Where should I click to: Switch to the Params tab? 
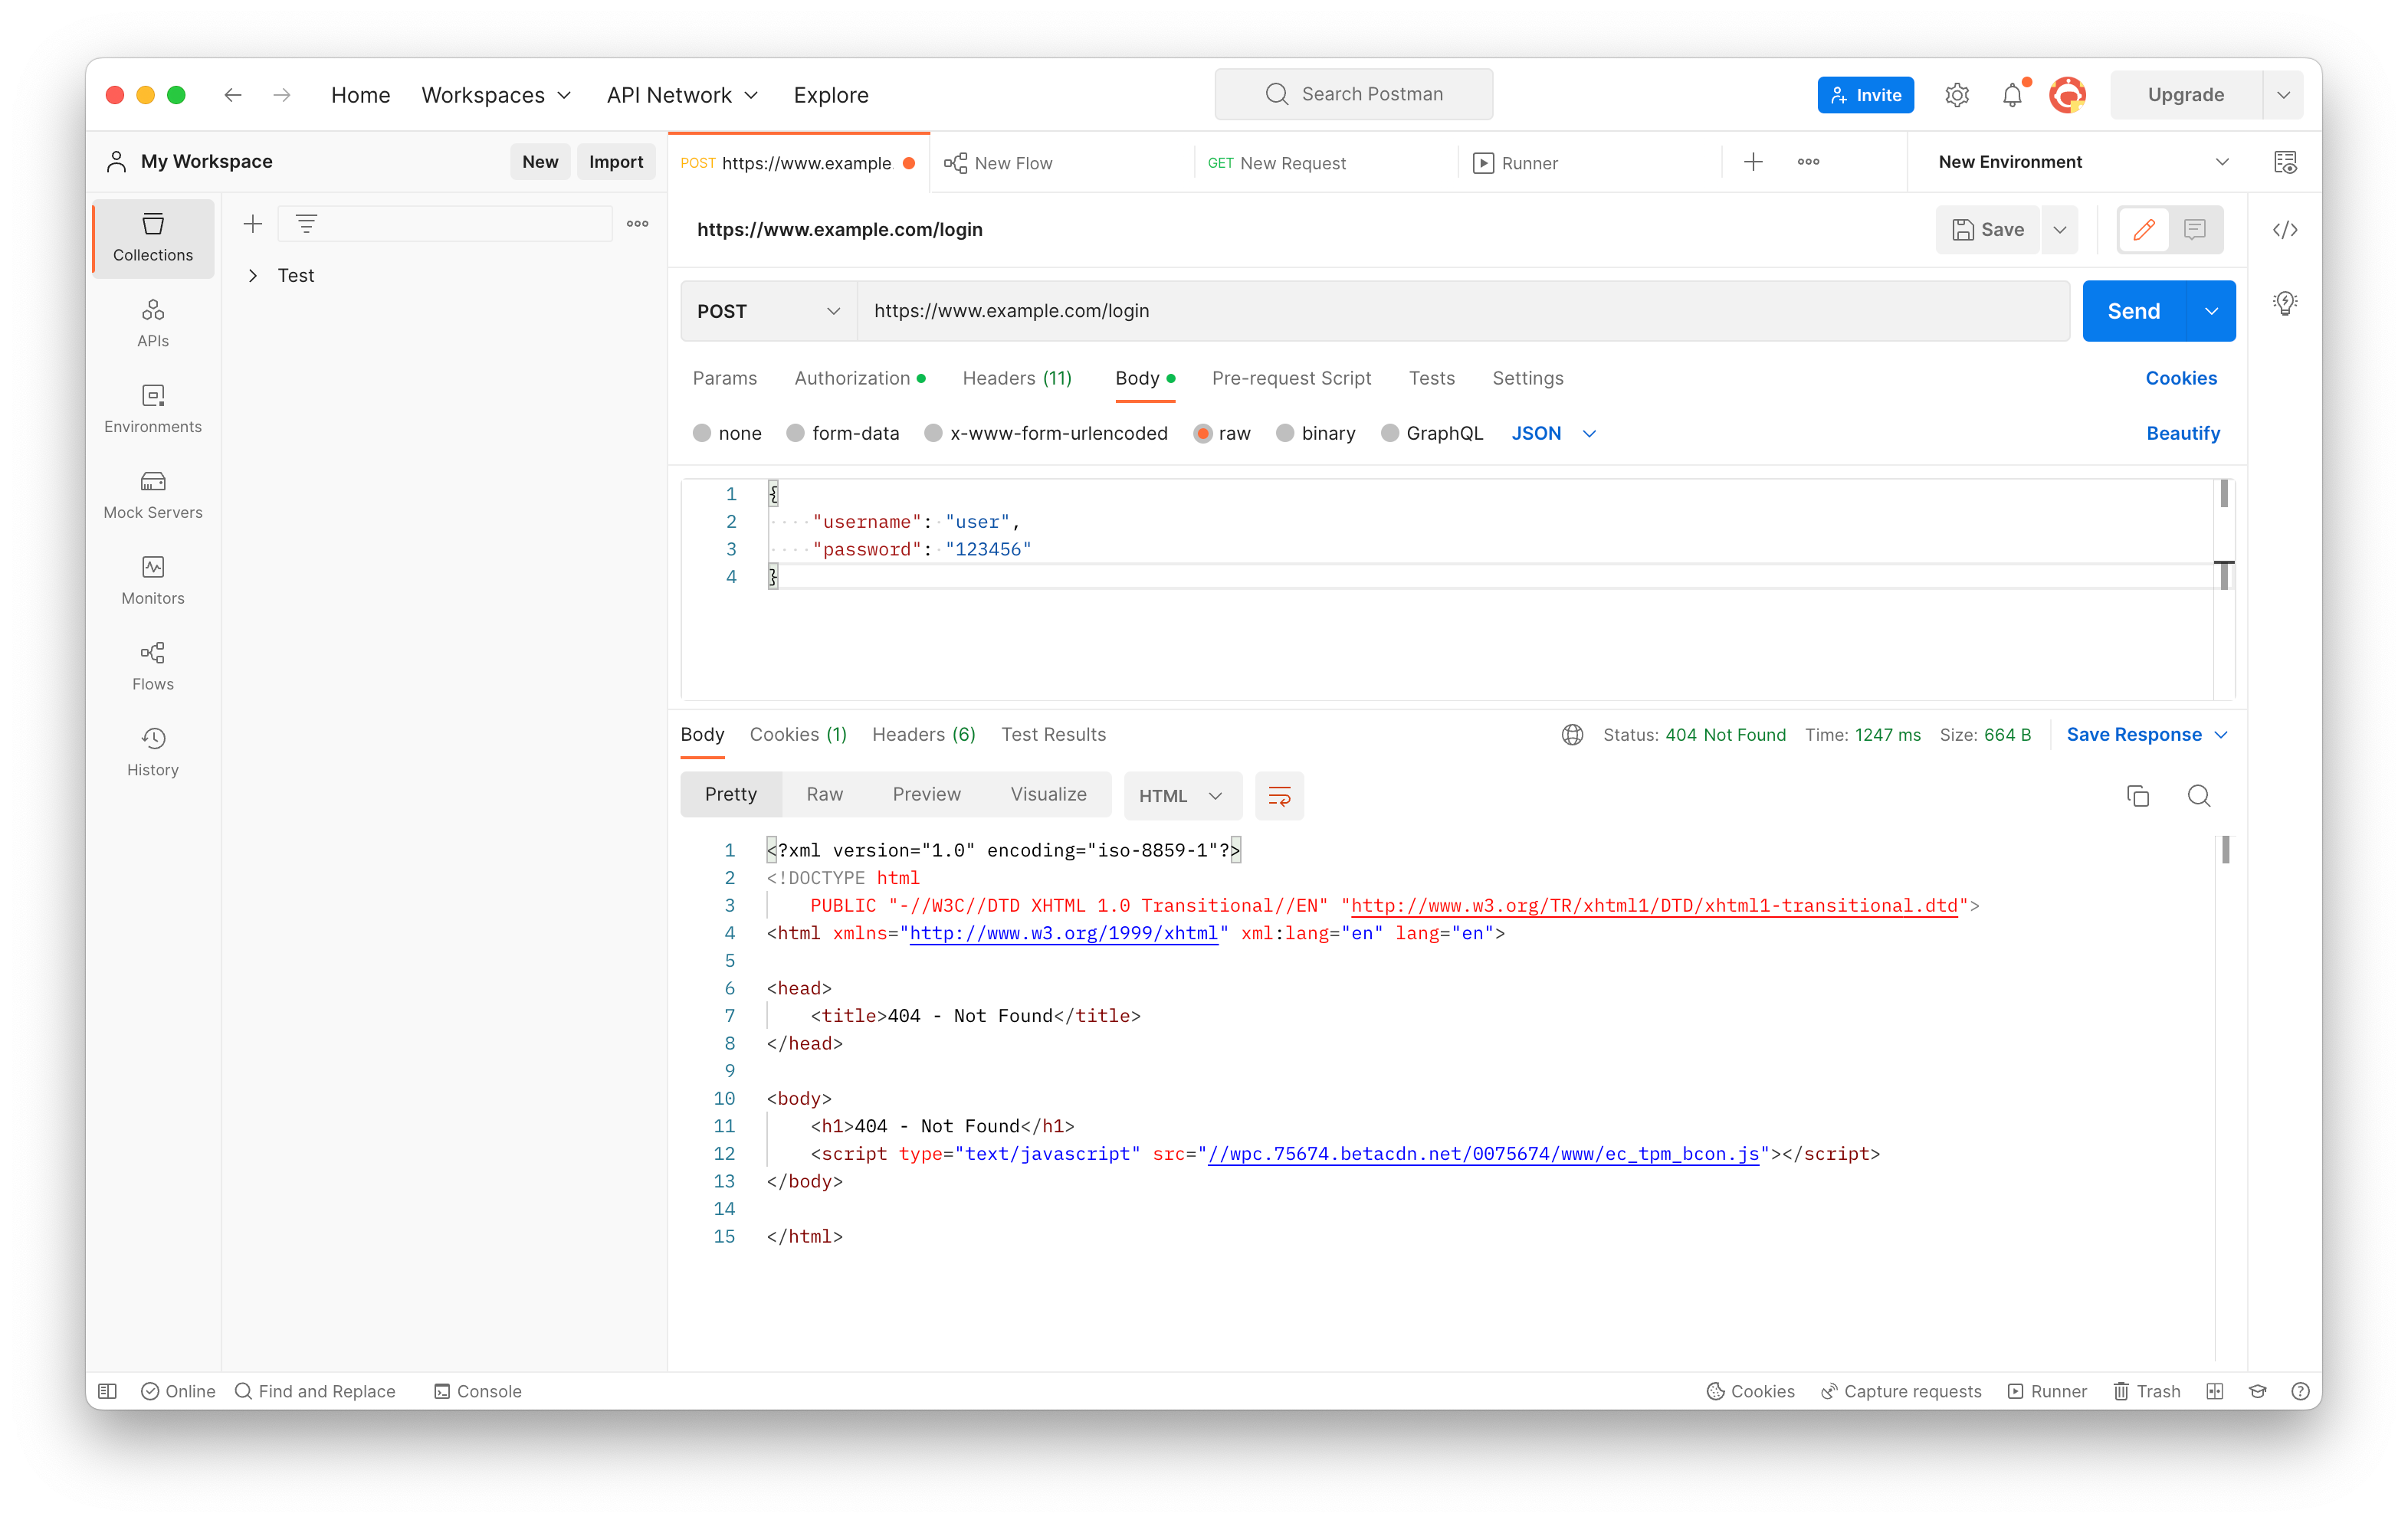[x=724, y=378]
